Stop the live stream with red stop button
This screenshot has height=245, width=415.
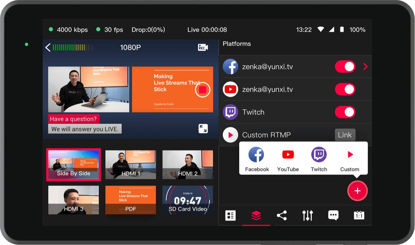pyautogui.click(x=203, y=90)
